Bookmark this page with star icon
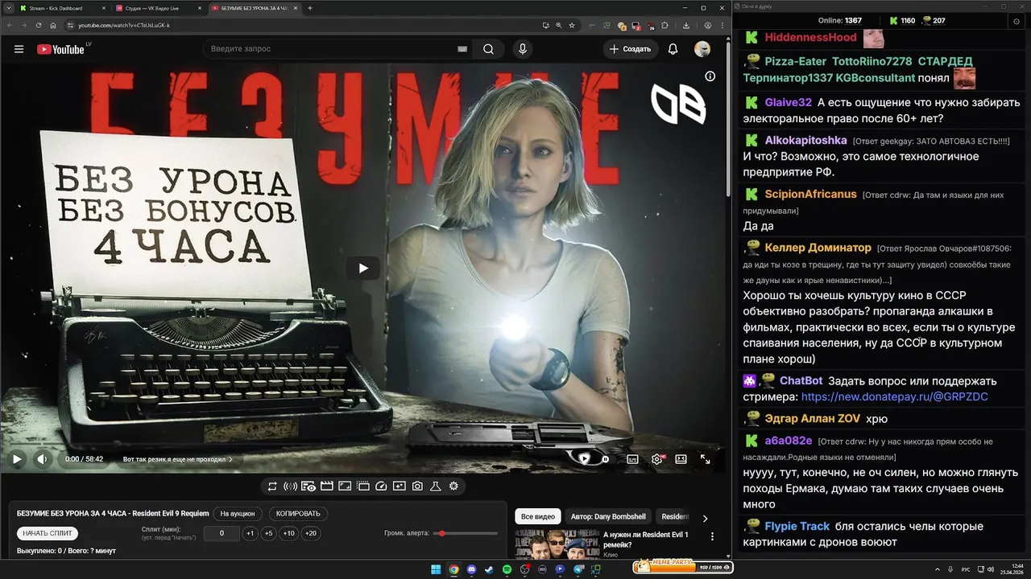Screen dimensions: 1031x579 tap(572, 25)
